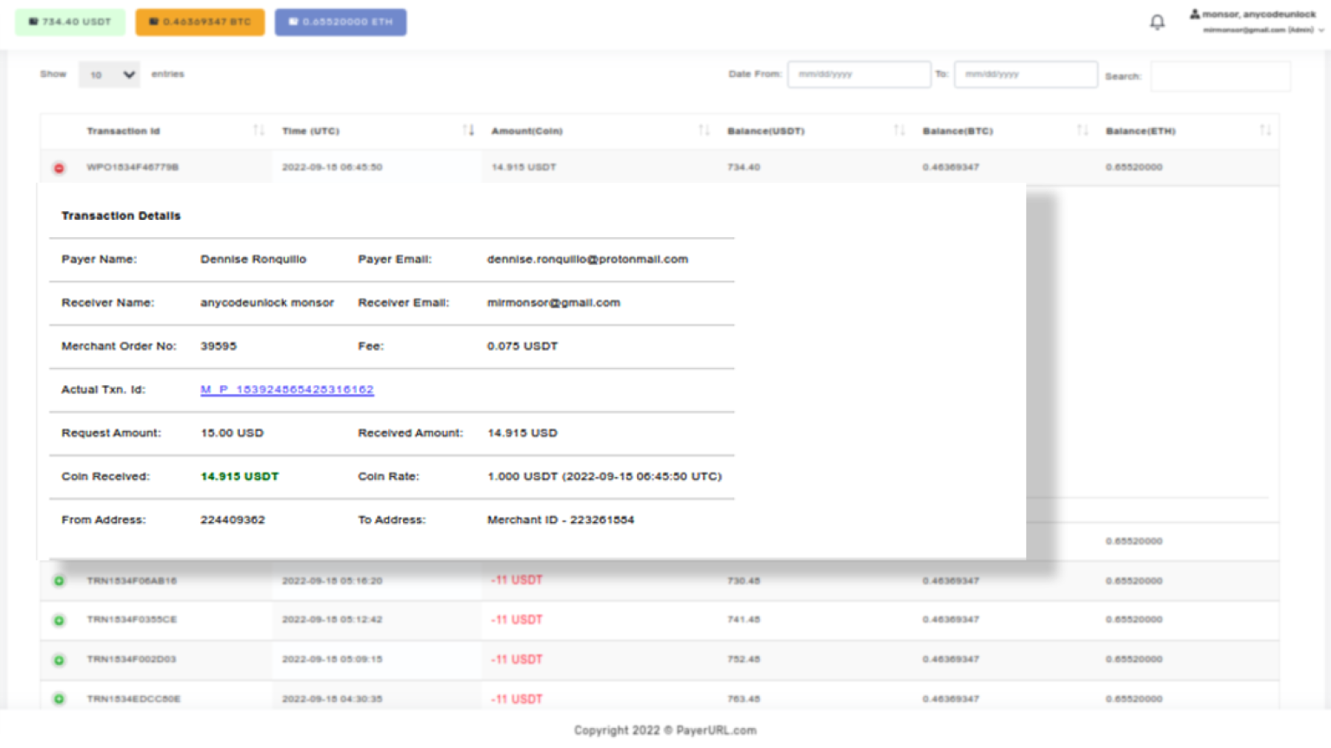Click inside the Search field
Screen dimensions: 1331x748
(1219, 76)
